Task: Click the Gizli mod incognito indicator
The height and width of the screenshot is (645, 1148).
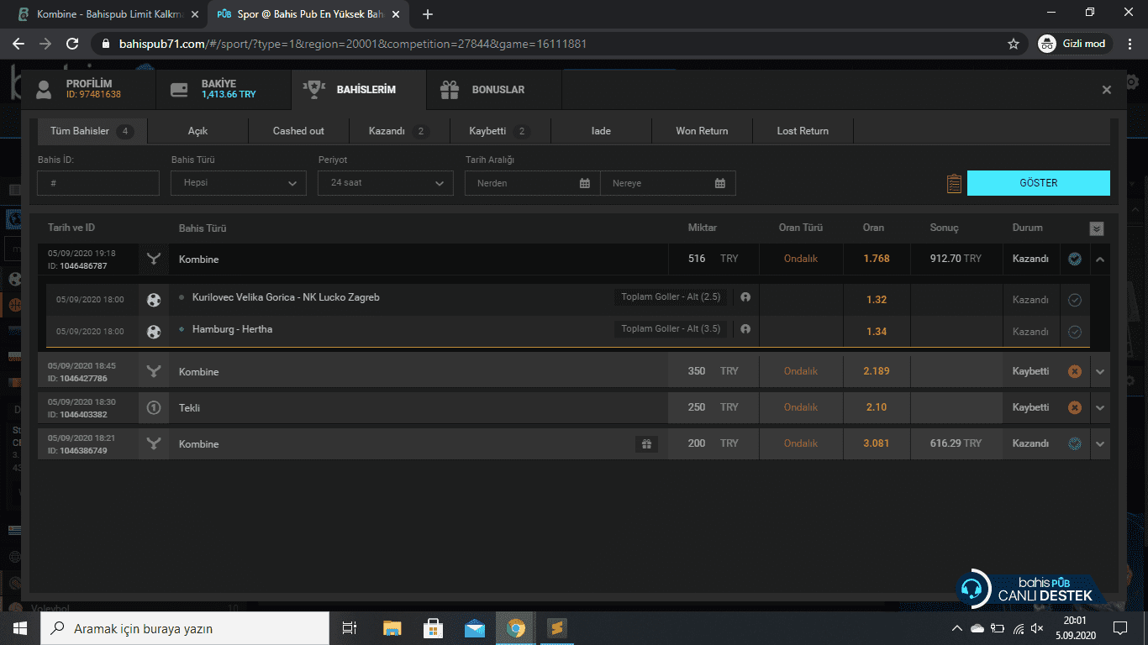Action: pyautogui.click(x=1074, y=44)
